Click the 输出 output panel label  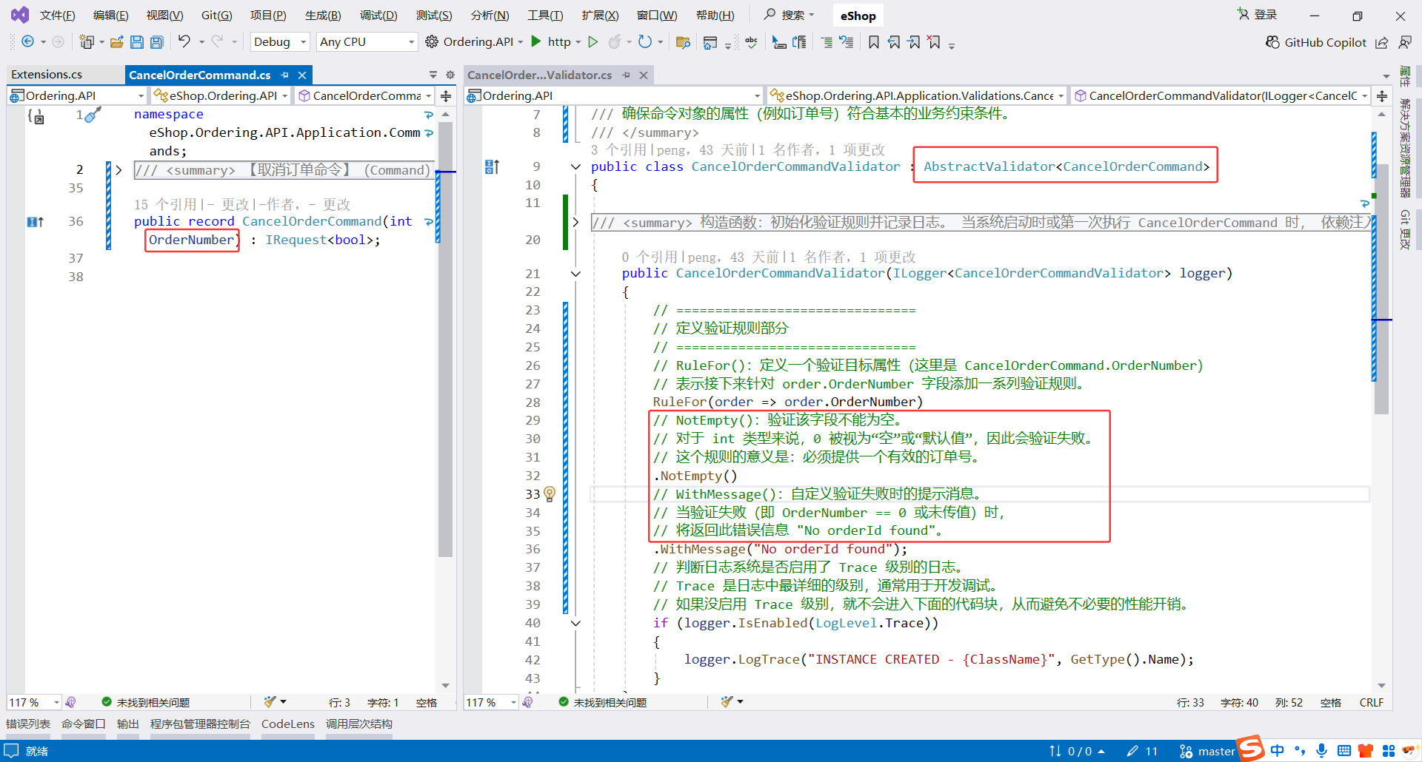tap(127, 724)
